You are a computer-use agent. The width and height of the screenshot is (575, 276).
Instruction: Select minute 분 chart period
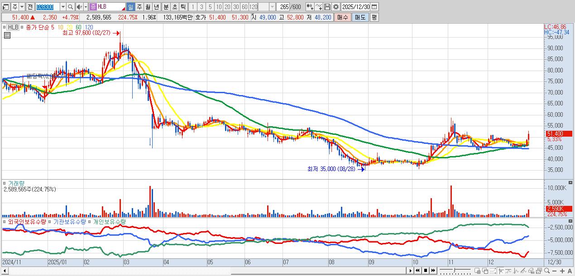(x=166, y=7)
